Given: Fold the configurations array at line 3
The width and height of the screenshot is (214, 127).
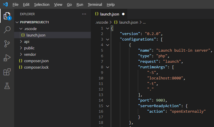Looking at the screenshot, I should tap(108, 39).
